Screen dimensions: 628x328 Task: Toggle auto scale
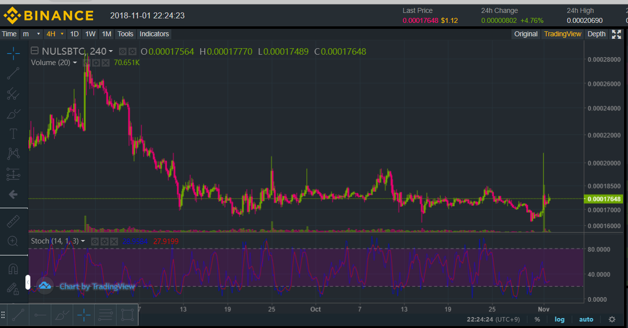tap(586, 319)
